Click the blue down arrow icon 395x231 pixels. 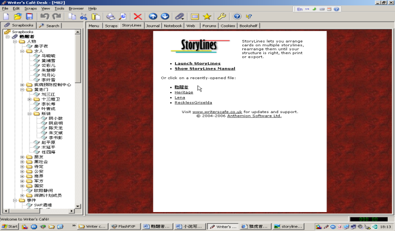click(165, 16)
